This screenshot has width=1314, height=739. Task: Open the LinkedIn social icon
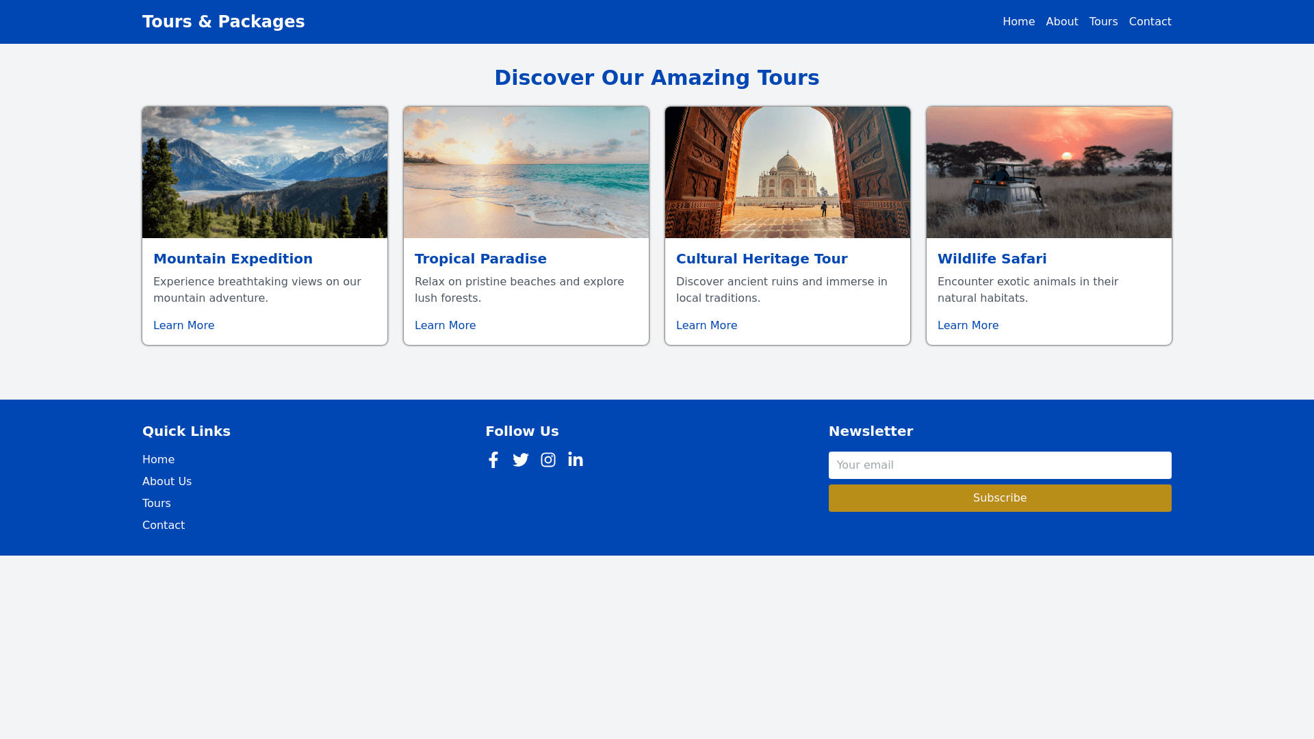[x=576, y=460]
